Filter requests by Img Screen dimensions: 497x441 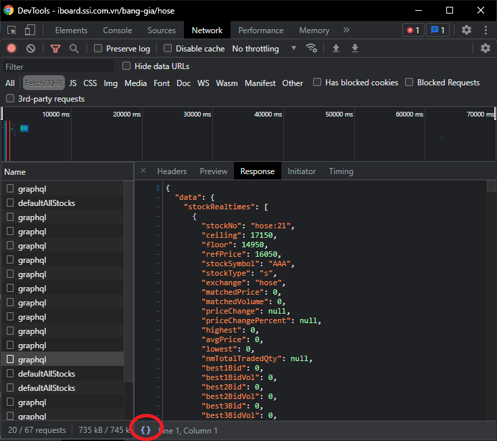[x=110, y=83]
